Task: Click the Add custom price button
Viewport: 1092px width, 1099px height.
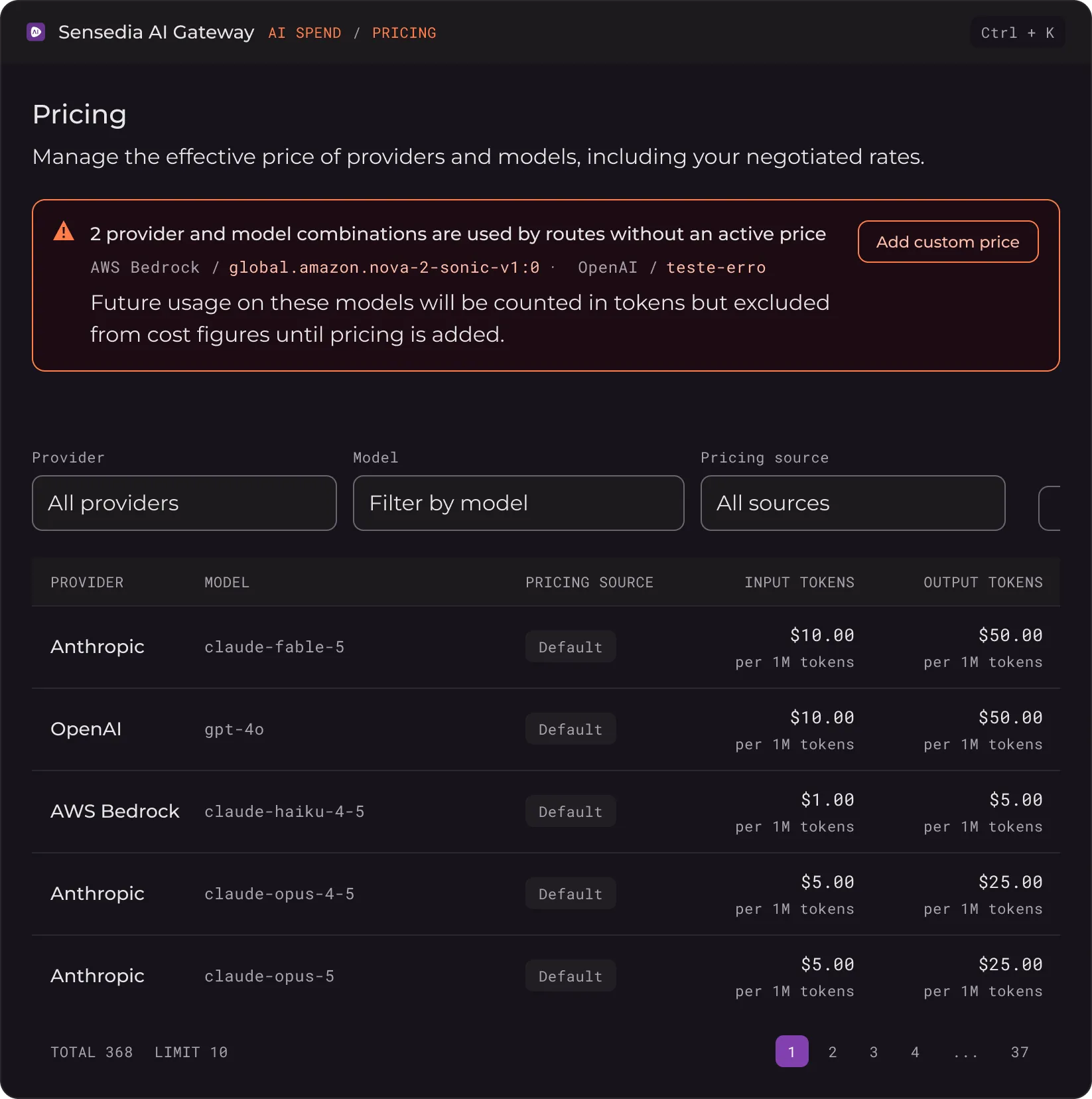Action: point(948,242)
